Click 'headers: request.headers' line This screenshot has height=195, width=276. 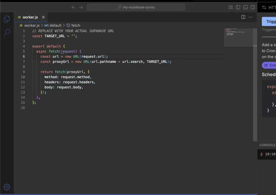pos(70,82)
